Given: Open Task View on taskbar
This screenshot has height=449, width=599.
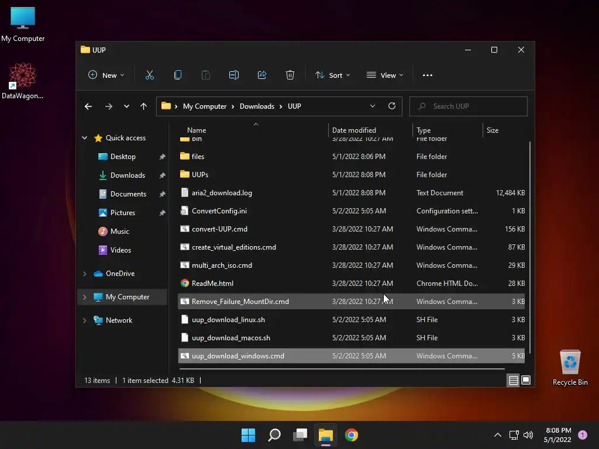Looking at the screenshot, I should point(300,435).
